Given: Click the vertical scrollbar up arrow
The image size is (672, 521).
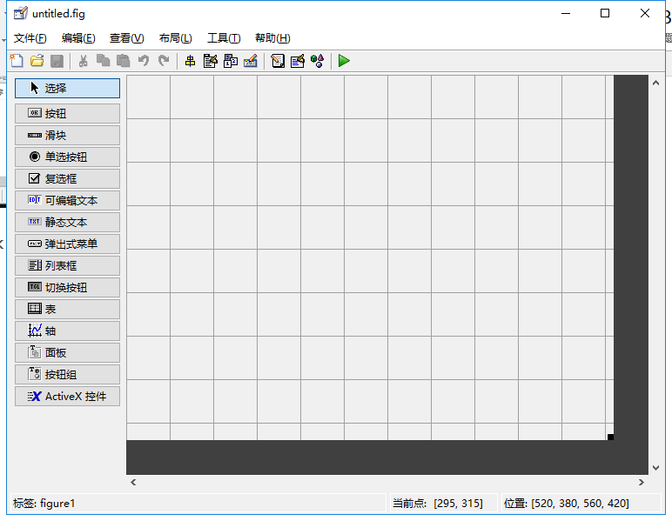Looking at the screenshot, I should [x=655, y=83].
